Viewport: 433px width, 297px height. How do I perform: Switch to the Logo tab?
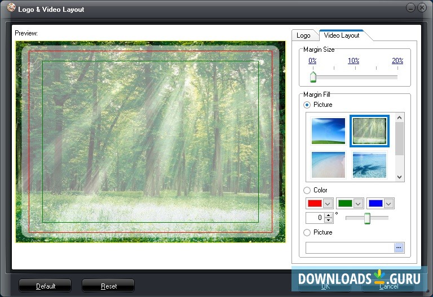click(303, 35)
